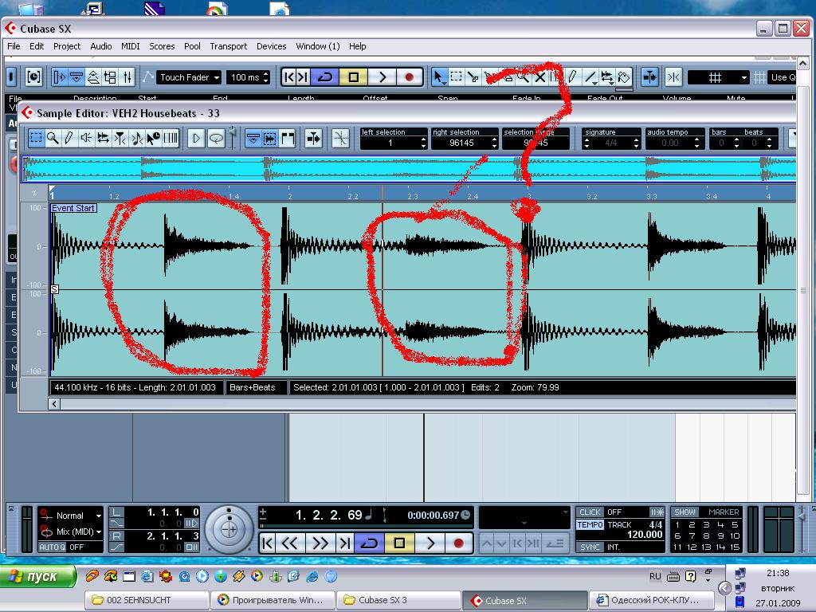Click Show Inspector icon in project toolbar
816x612 pixels.
point(59,77)
